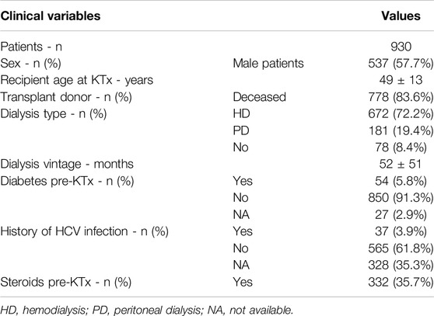
Task: Click the 930 patients value
Action: point(401,47)
